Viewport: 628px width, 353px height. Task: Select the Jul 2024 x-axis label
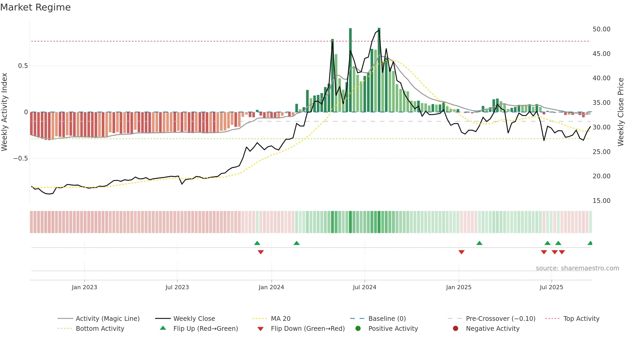365,287
